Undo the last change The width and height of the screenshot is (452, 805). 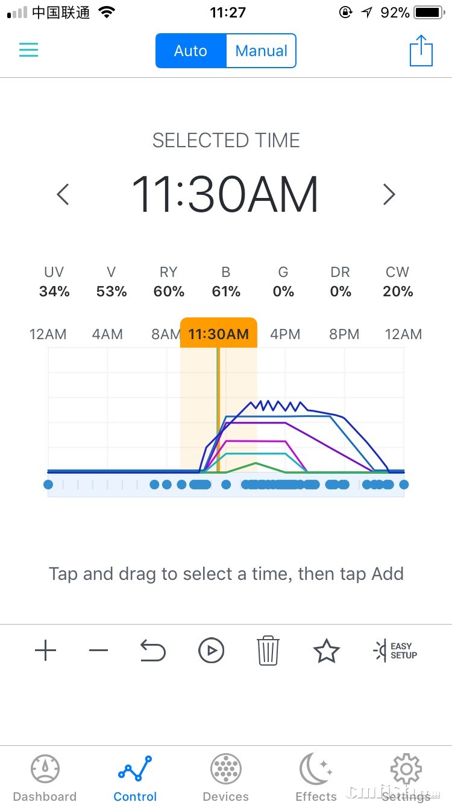tap(152, 651)
